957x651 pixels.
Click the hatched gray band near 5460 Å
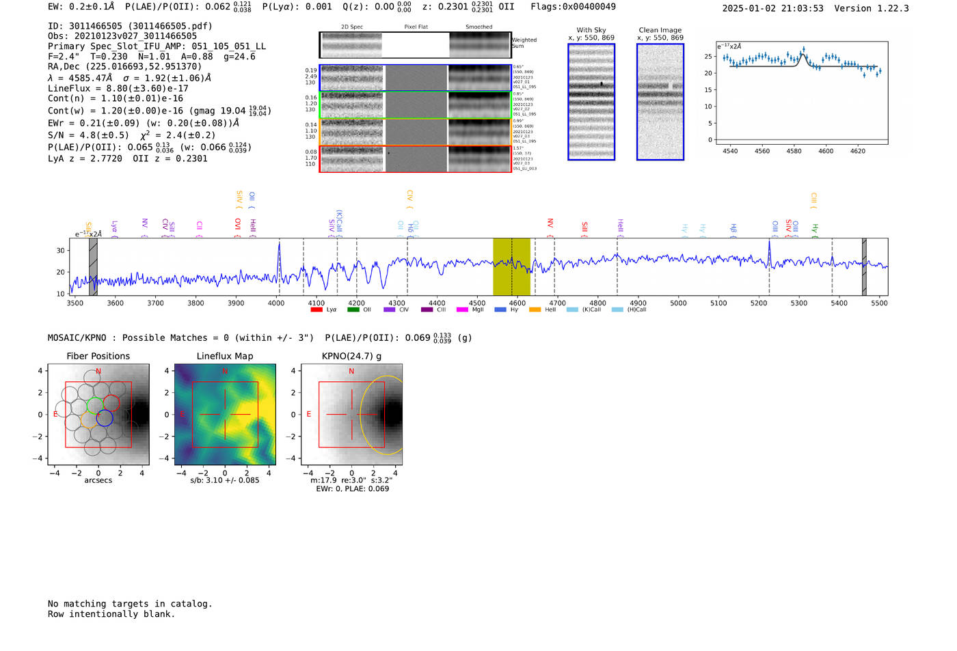click(x=864, y=266)
